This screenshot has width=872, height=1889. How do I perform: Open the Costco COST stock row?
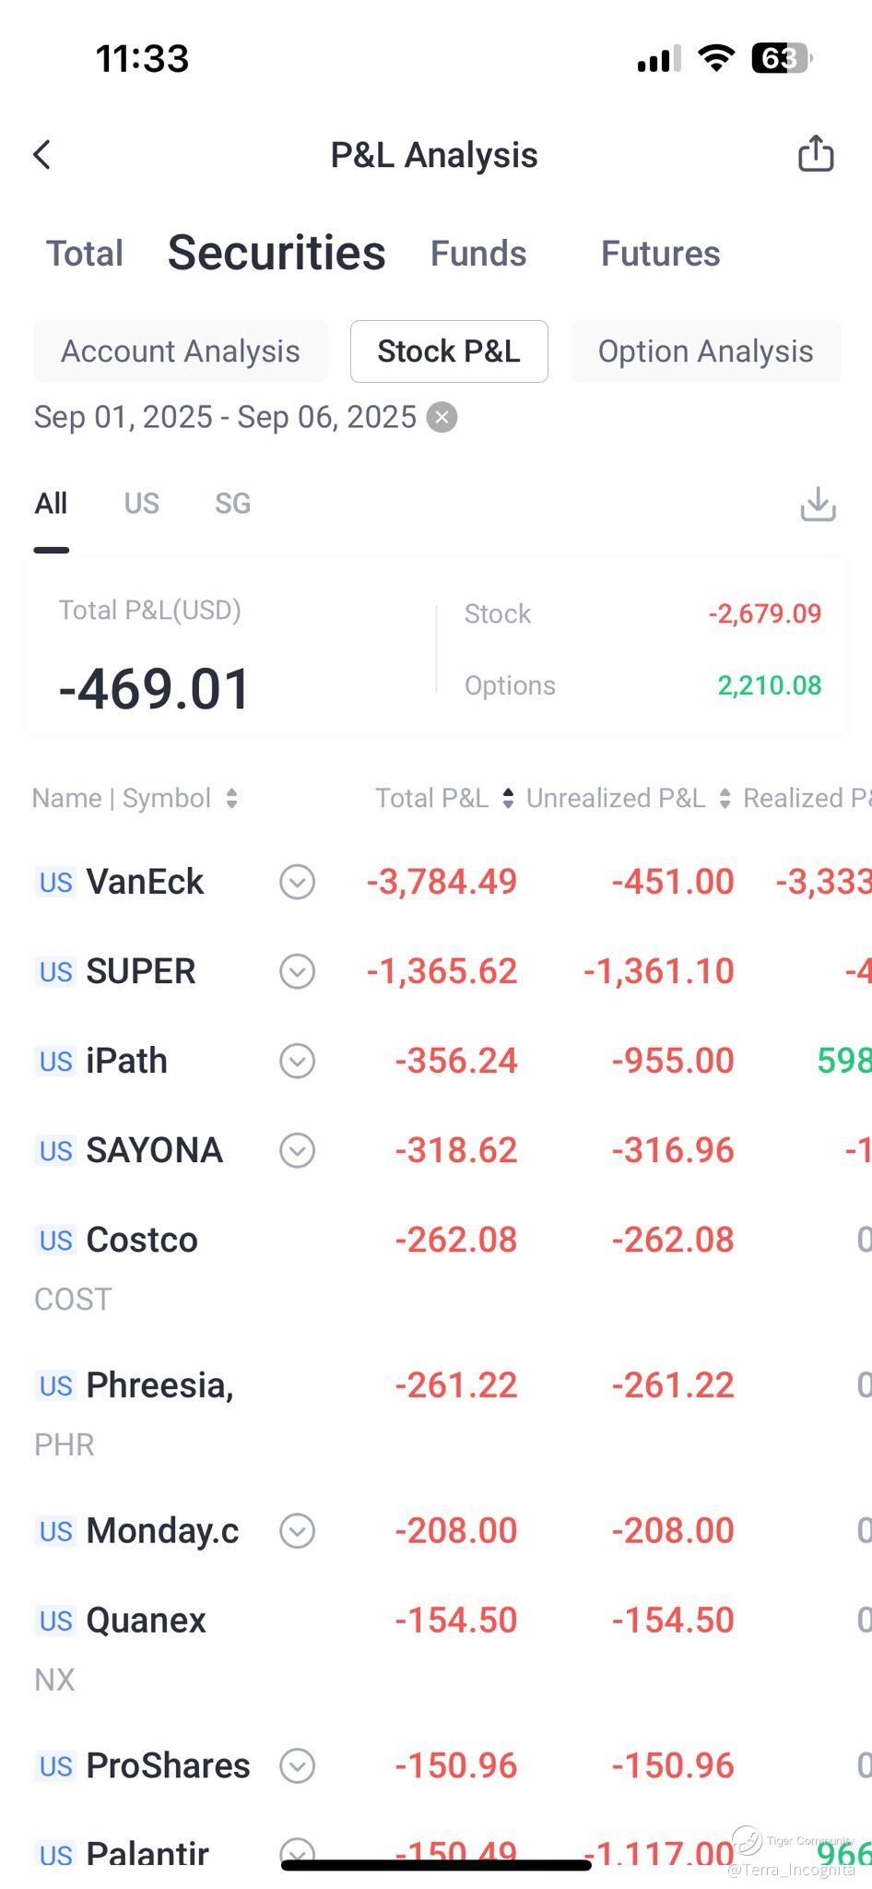click(x=142, y=1242)
